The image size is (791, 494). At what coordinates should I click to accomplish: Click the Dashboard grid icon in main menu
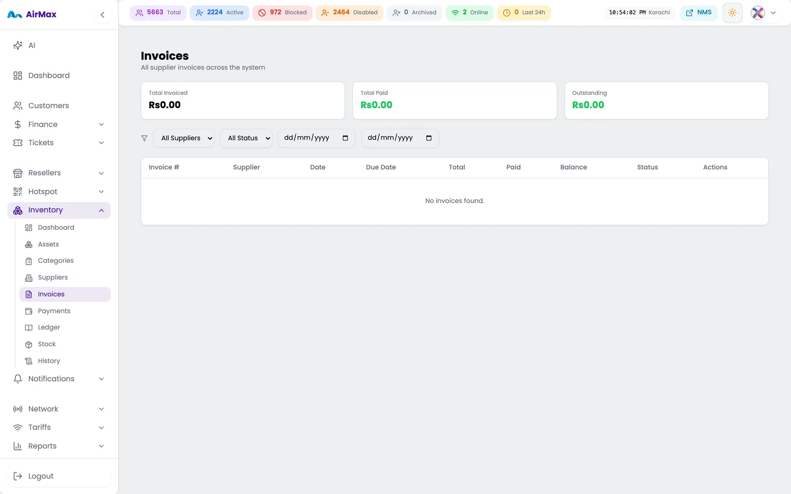(x=18, y=76)
